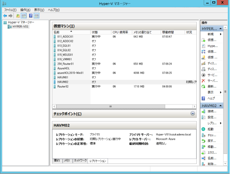
Task: Toggle the action pane show/hide toolbar icon
Action: pyautogui.click(x=37, y=16)
